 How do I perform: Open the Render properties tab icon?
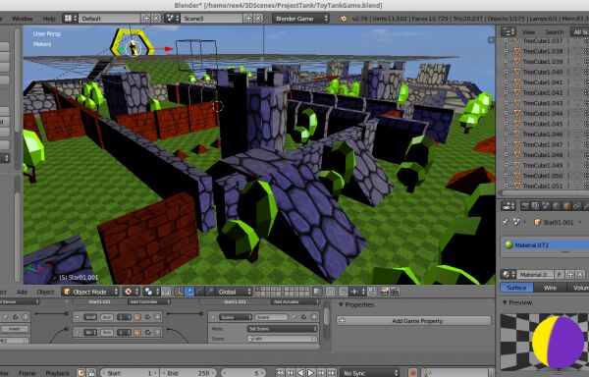(x=525, y=206)
